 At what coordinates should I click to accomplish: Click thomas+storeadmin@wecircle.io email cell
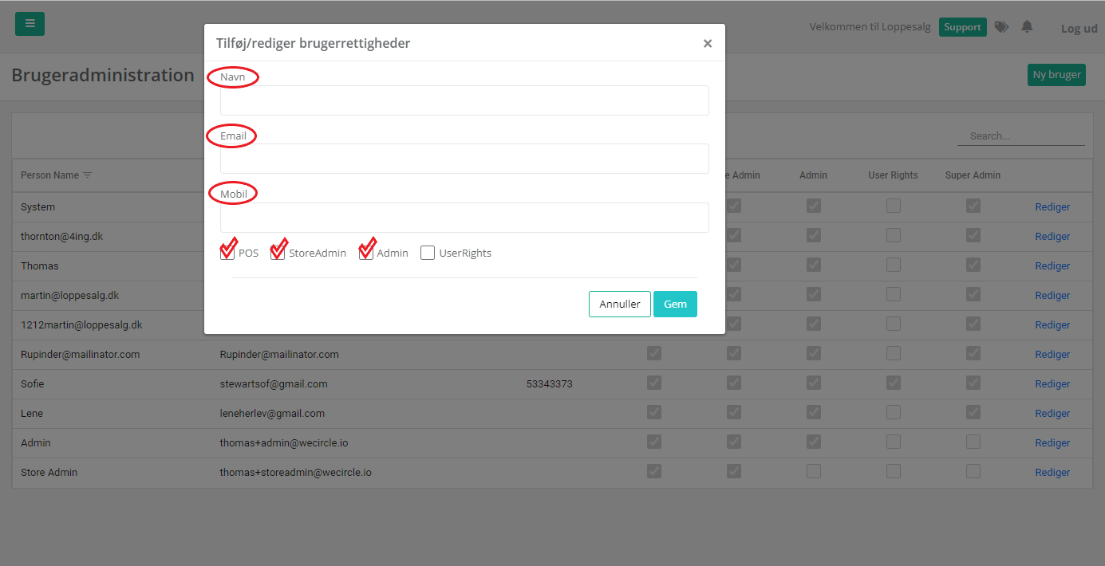[x=295, y=473]
